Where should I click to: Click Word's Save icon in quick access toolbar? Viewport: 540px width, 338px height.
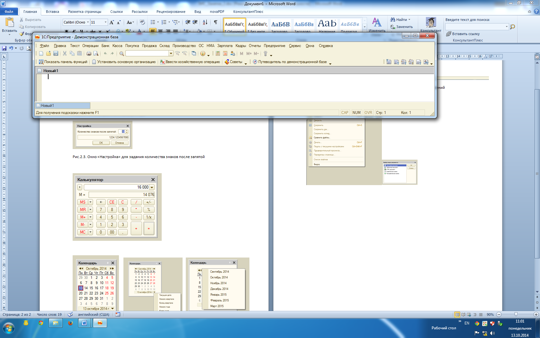click(x=4, y=48)
